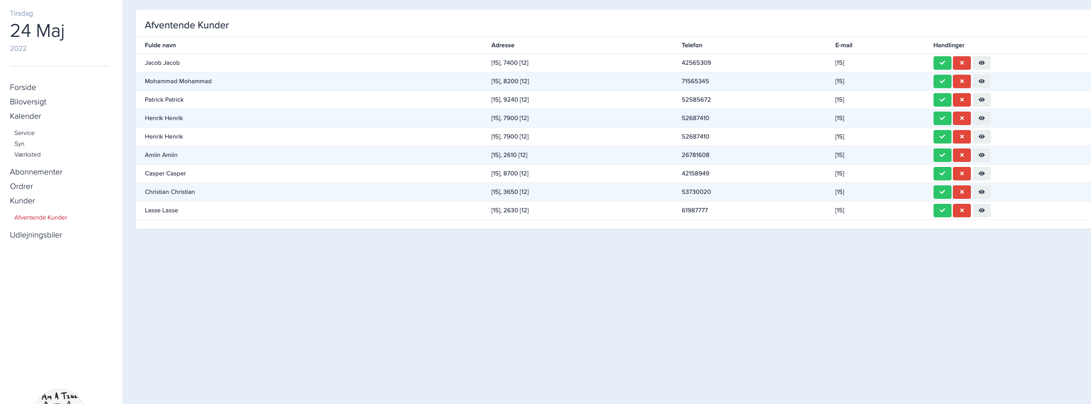
Task: Reject Amiin Amiin with red X icon
Action: coord(961,155)
